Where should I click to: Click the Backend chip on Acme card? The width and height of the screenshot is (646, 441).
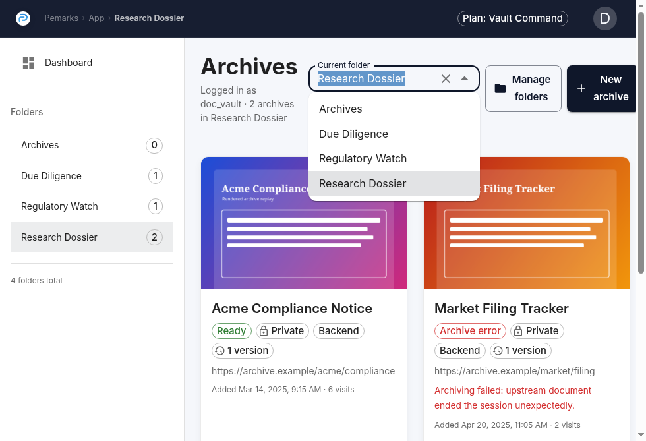(339, 331)
